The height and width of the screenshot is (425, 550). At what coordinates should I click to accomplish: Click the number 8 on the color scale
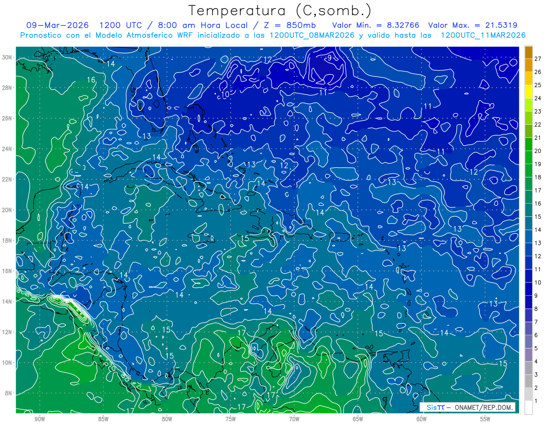537,309
